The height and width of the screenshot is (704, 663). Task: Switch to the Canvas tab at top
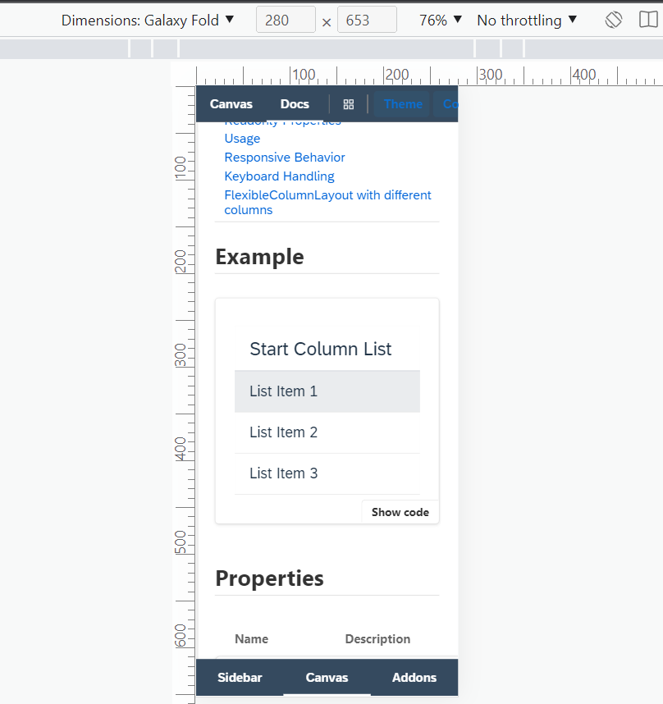pos(231,104)
